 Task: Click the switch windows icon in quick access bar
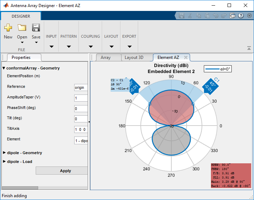coord(232,16)
